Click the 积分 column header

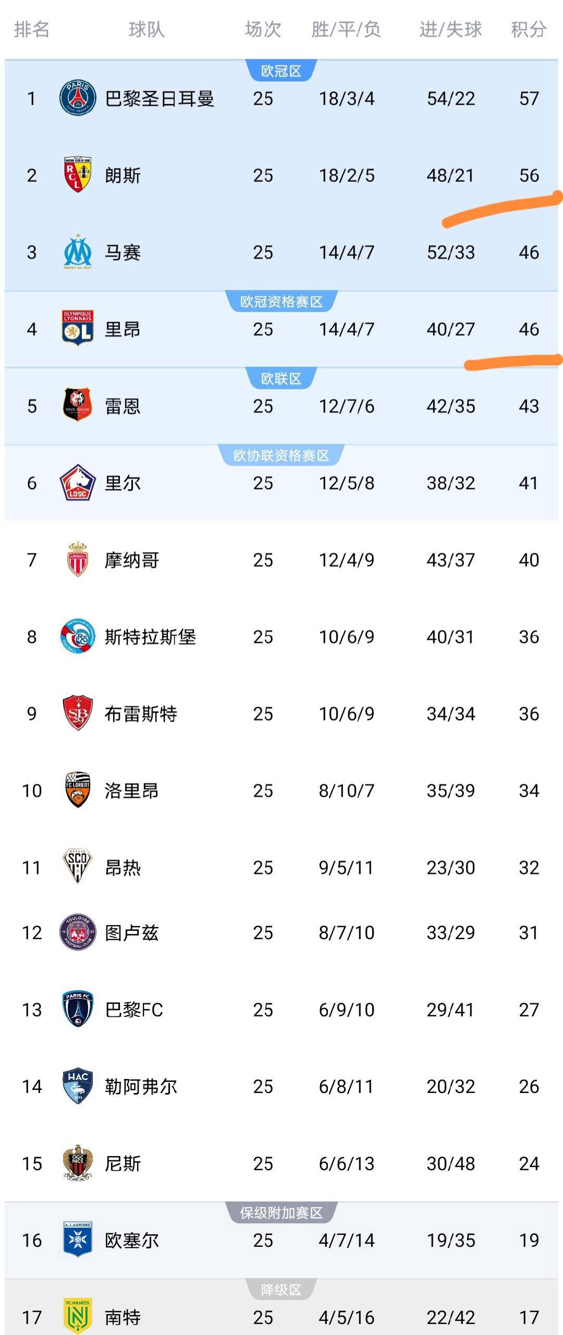pos(528,29)
